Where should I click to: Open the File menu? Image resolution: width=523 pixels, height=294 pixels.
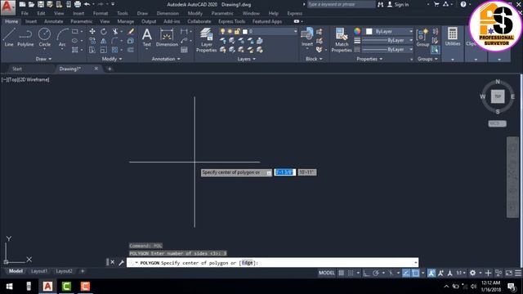[x=25, y=13]
